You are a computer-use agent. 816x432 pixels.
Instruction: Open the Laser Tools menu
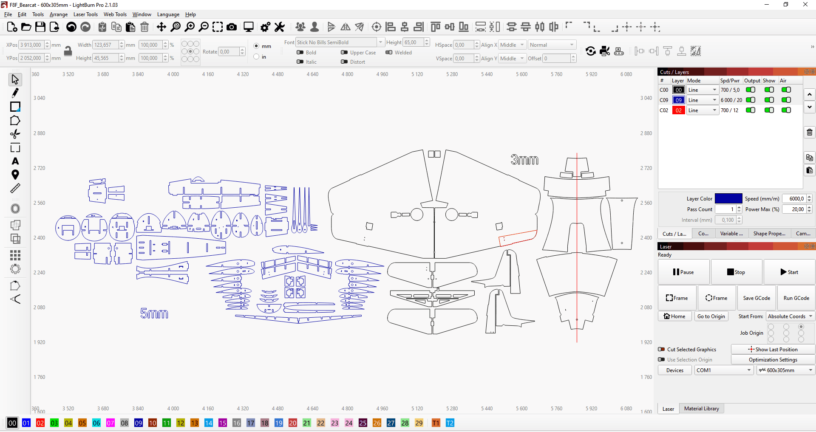tap(85, 14)
